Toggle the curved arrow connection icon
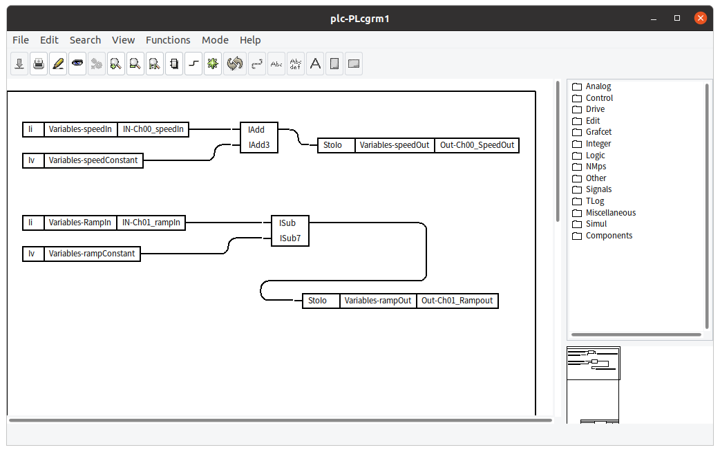Viewport: 720px width, 452px height. pos(257,64)
